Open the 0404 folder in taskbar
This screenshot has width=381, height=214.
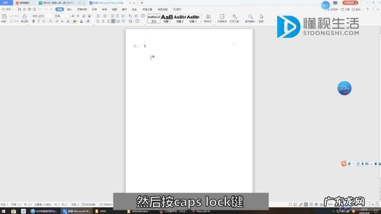click(101, 211)
